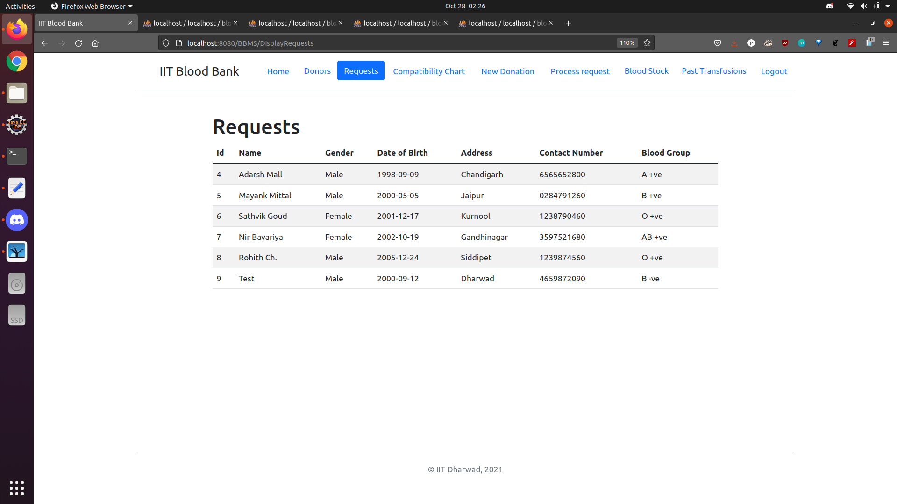Viewport: 897px width, 504px height.
Task: Click the Process Request menu item
Action: [579, 71]
